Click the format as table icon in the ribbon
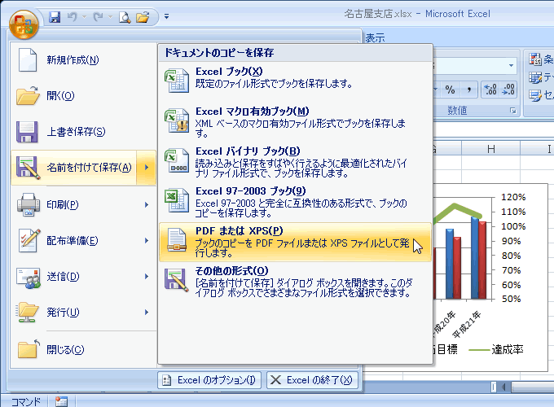The width and height of the screenshot is (554, 407). (535, 77)
